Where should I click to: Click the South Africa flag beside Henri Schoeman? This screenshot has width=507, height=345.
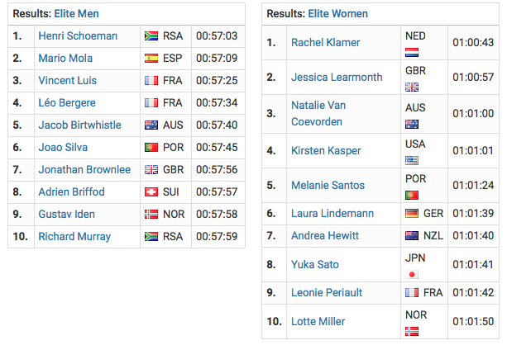(151, 36)
